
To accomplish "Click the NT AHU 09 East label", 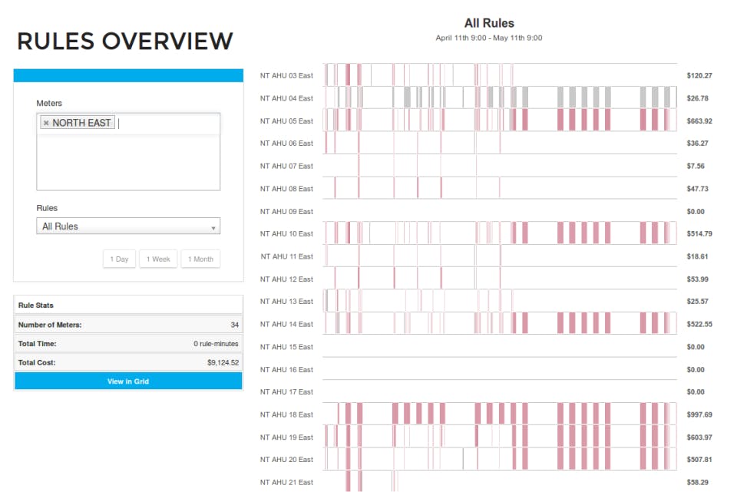I will pos(286,212).
